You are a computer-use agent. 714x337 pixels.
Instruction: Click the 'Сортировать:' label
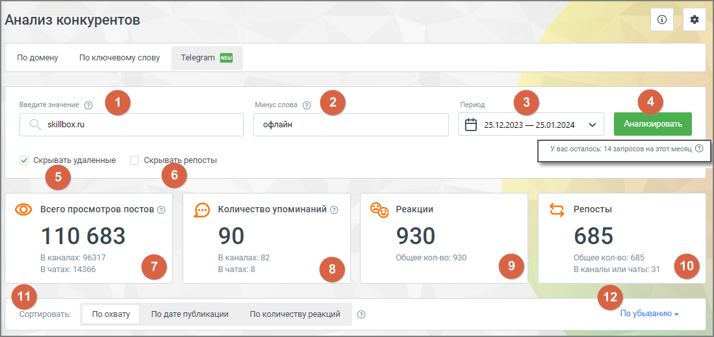click(45, 314)
